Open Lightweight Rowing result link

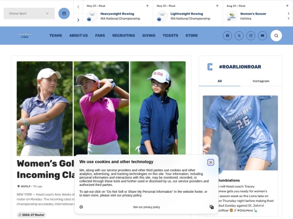(x=187, y=14)
